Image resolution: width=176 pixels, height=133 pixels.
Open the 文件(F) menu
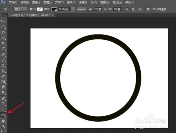[x=13, y=2]
